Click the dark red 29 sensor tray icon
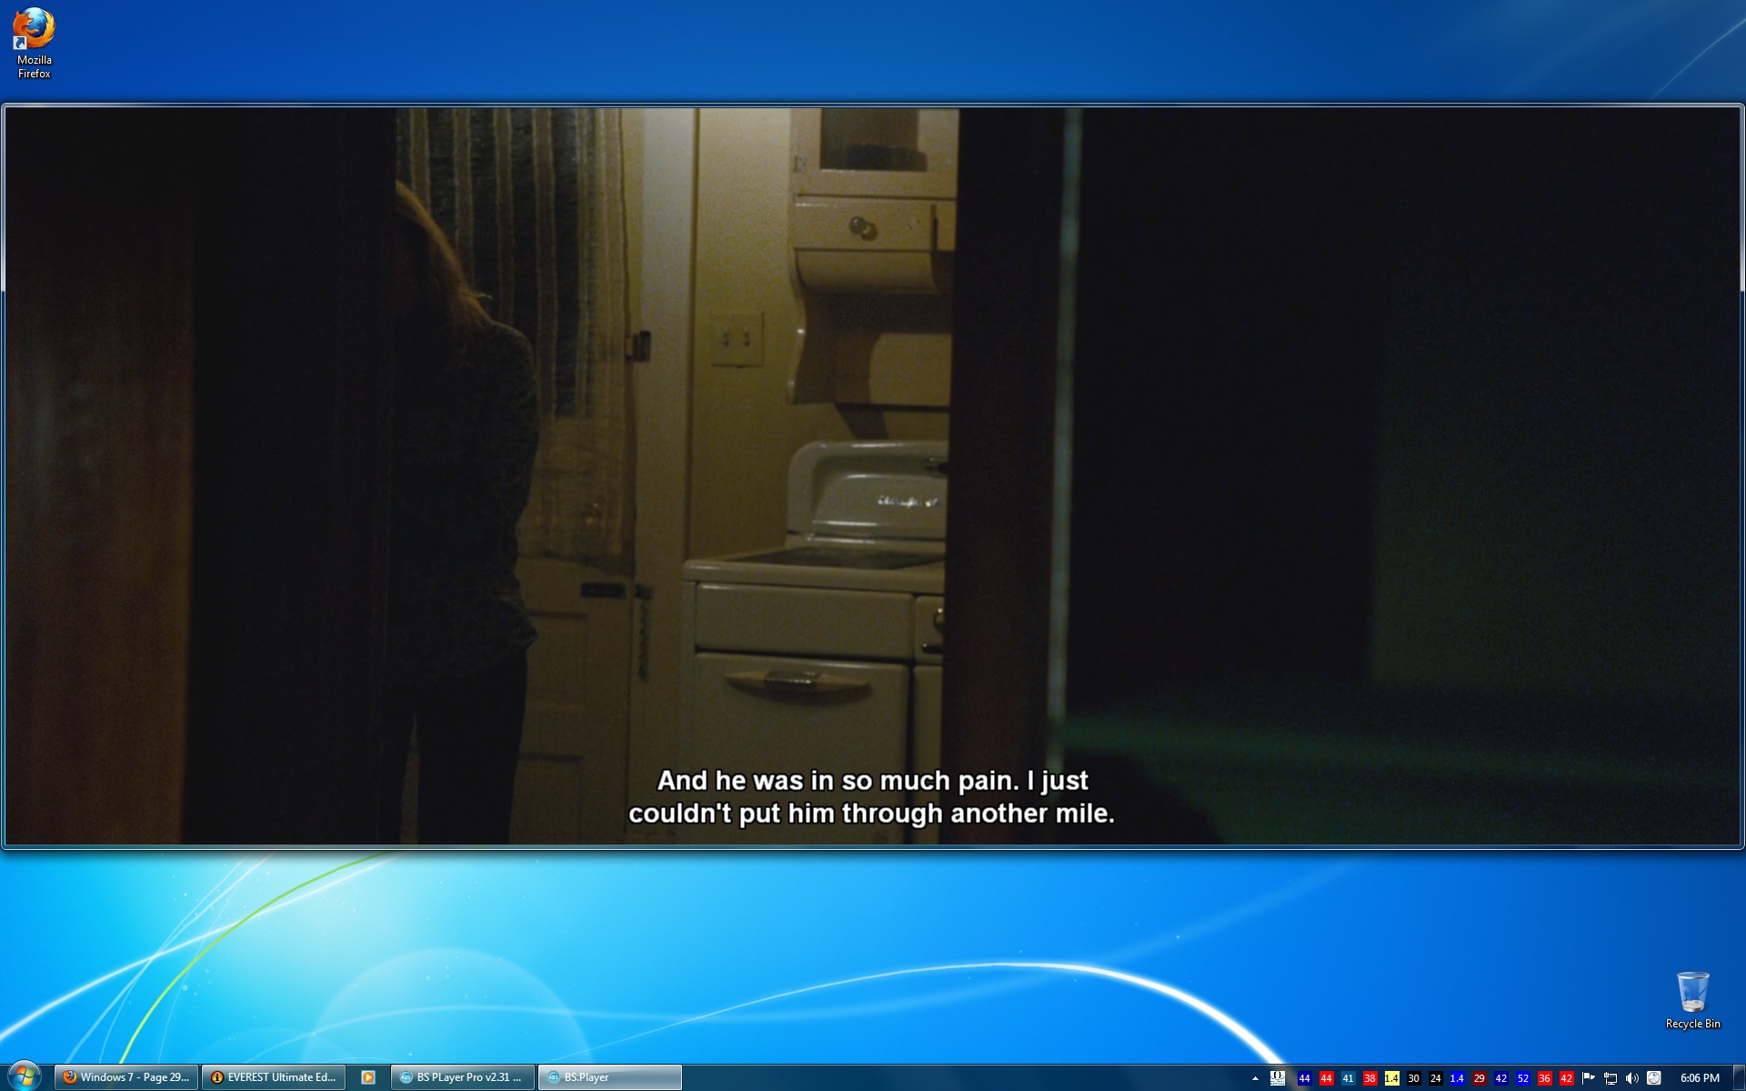This screenshot has width=1746, height=1091. (x=1479, y=1078)
